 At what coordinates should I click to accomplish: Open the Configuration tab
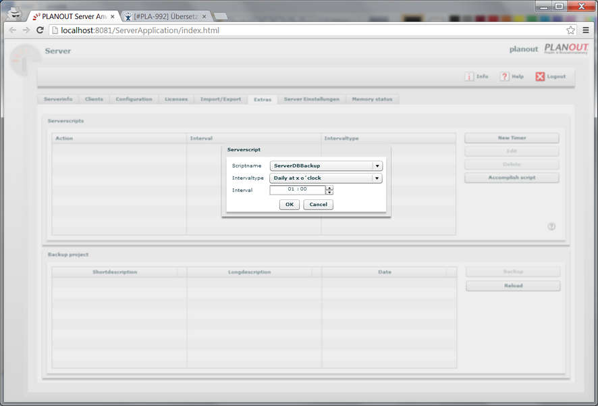(x=134, y=99)
